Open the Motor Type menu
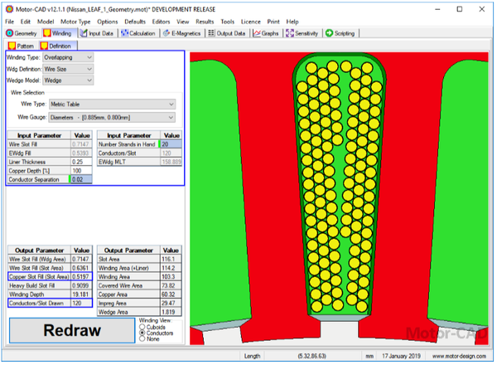 (75, 22)
